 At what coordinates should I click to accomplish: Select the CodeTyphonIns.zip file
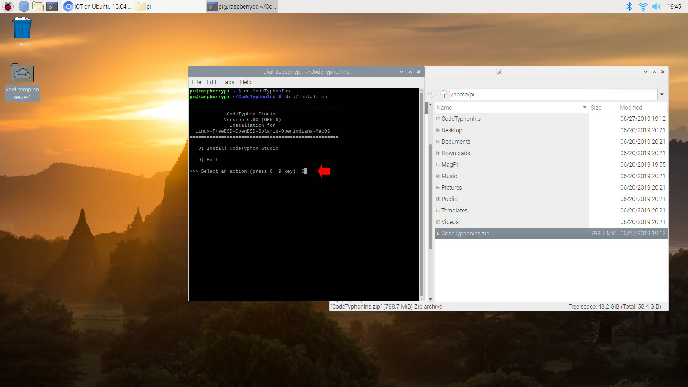(x=465, y=233)
